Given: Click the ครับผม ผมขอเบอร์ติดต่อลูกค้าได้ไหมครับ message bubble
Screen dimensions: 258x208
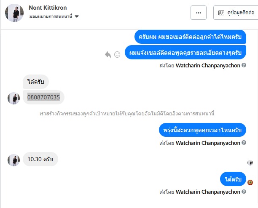Looking at the screenshot, I should click(x=190, y=37).
